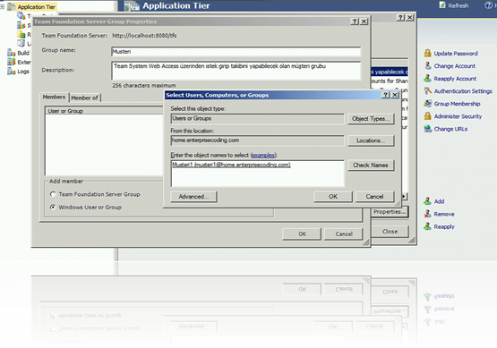Image resolution: width=497 pixels, height=348 pixels.
Task: Click the Properties button behind dialog
Action: 390,212
